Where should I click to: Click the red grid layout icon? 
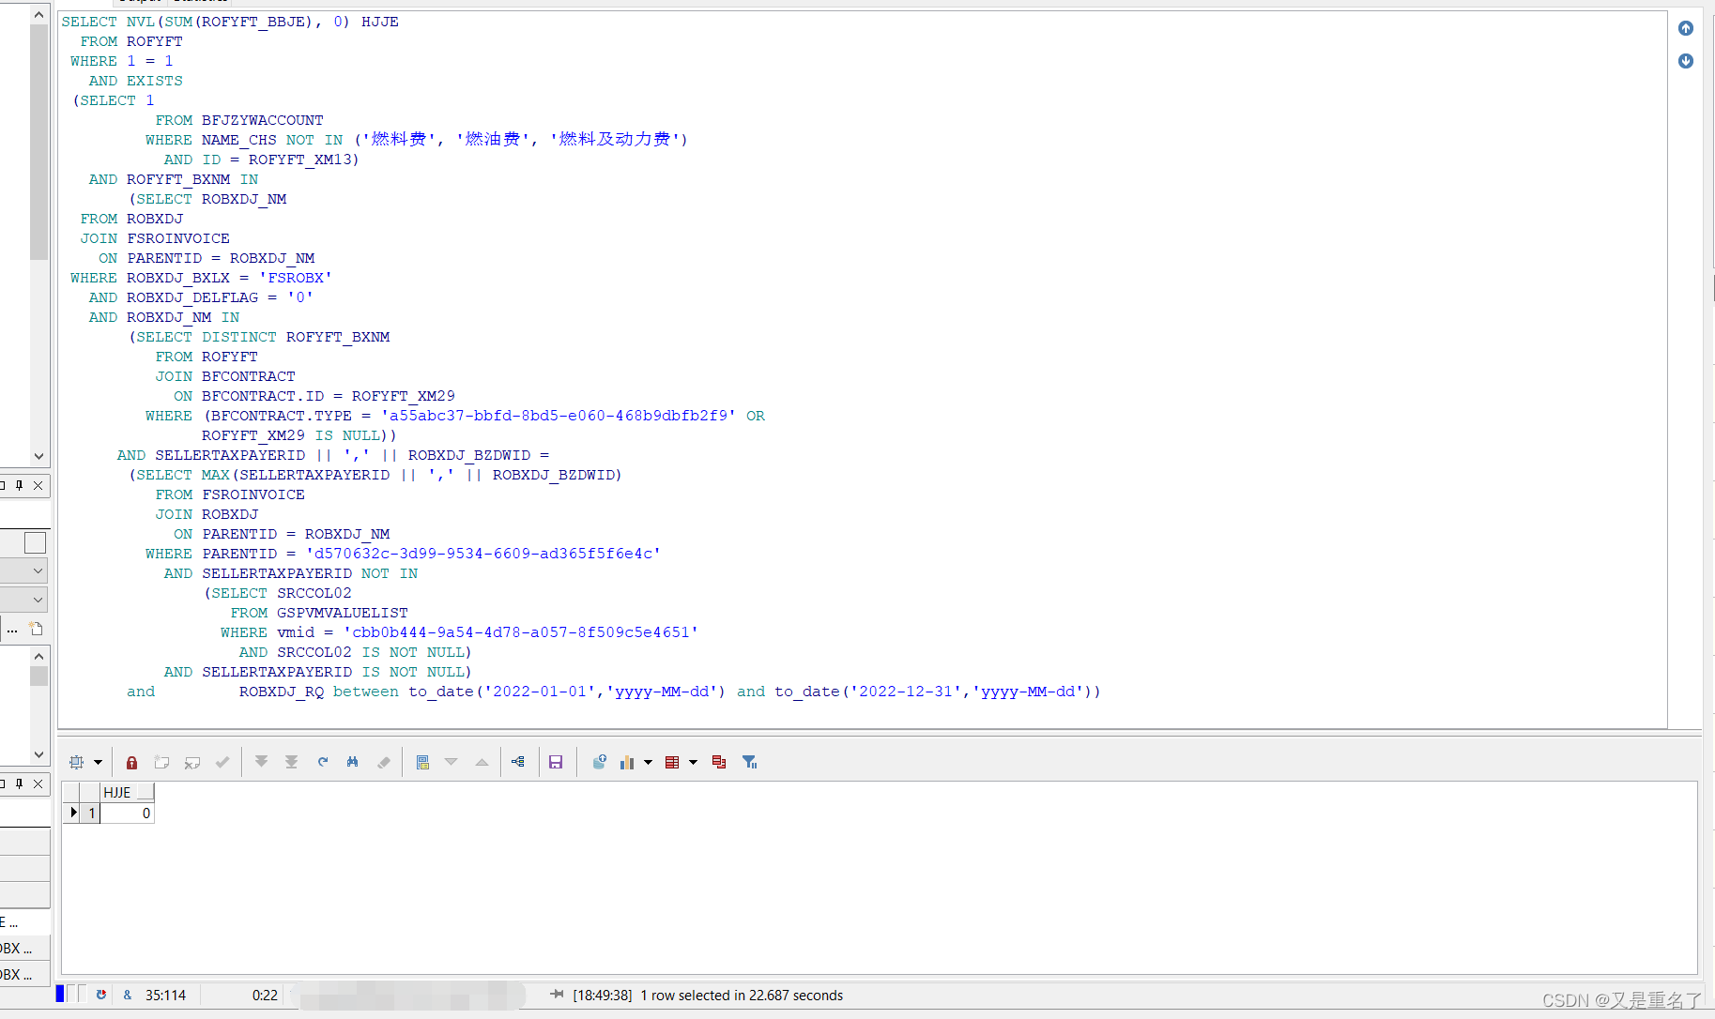coord(672,763)
